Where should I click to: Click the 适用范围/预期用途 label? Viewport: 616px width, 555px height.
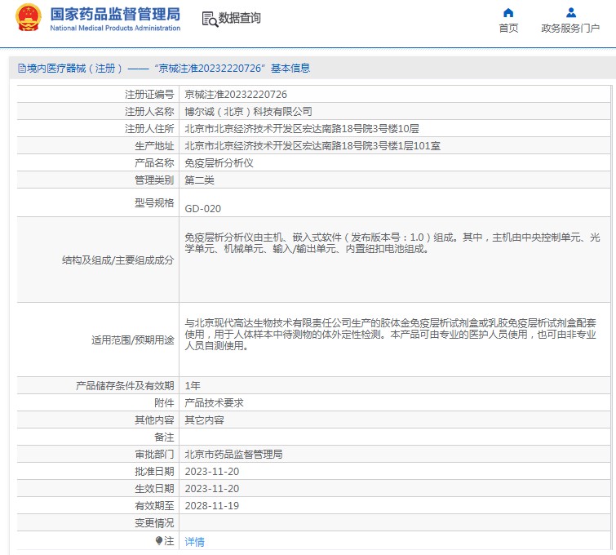click(x=133, y=340)
